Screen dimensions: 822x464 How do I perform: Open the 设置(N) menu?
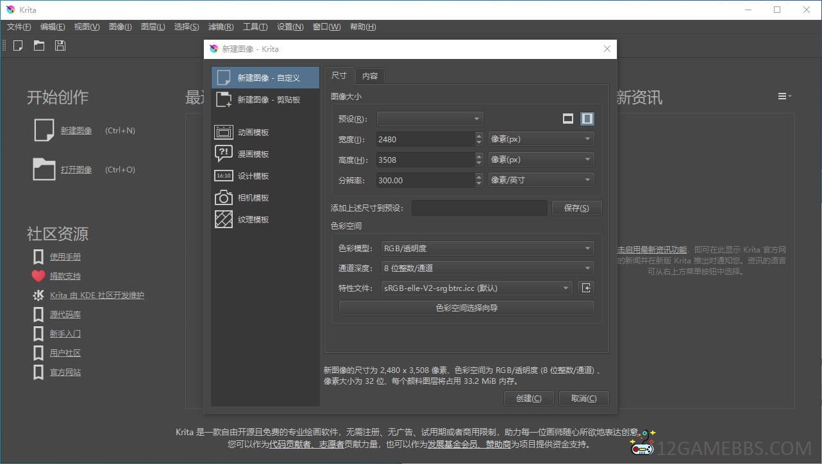pos(290,27)
